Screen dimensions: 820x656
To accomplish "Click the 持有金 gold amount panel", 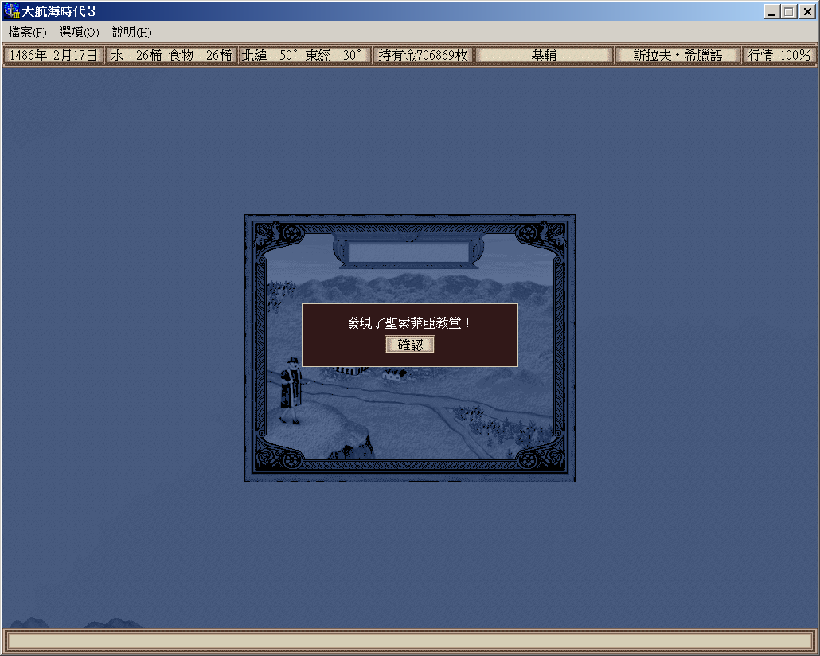I will click(423, 56).
